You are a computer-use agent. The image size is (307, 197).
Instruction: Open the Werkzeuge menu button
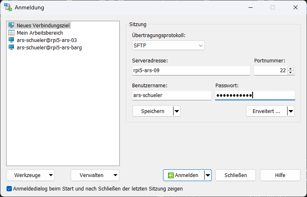[x=31, y=175]
